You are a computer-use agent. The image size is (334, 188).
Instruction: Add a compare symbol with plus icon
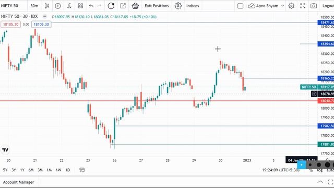point(58,6)
